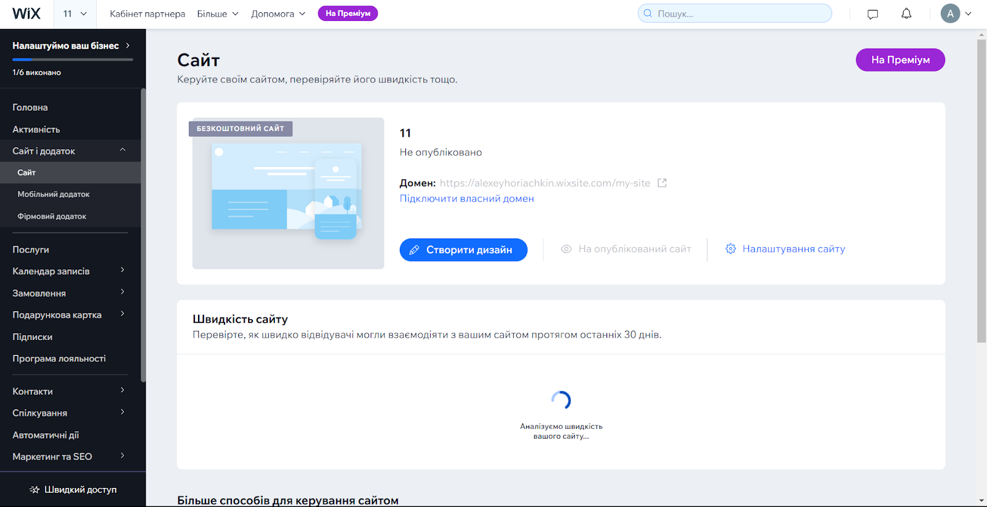Open the notifications bell

[x=906, y=14]
